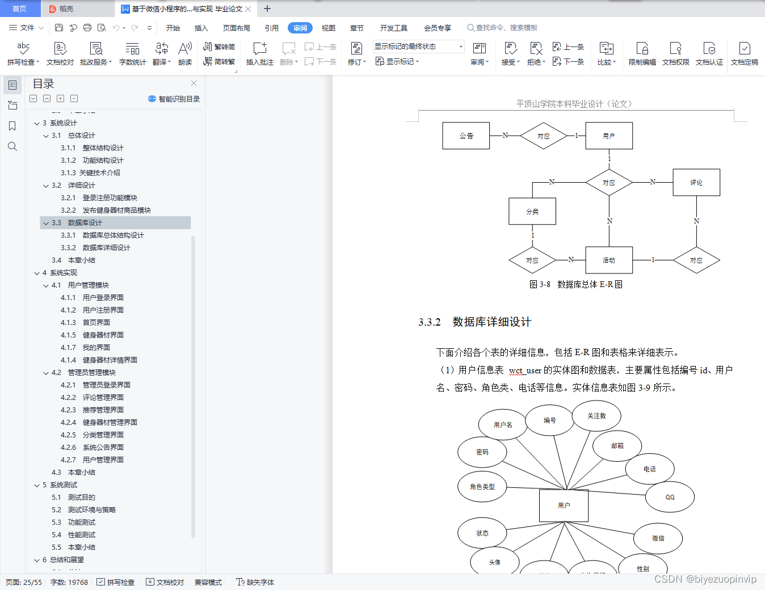Click the 拒绝 reject change icon
Screen dimensions: 765x590
[536, 48]
